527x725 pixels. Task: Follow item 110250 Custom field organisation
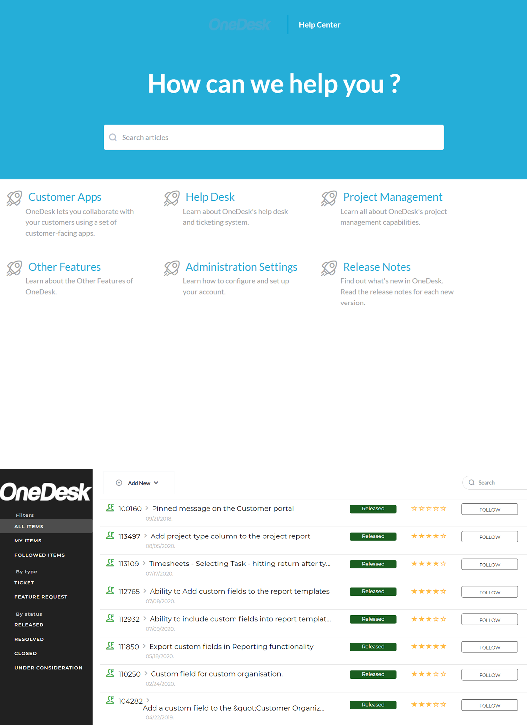click(489, 675)
